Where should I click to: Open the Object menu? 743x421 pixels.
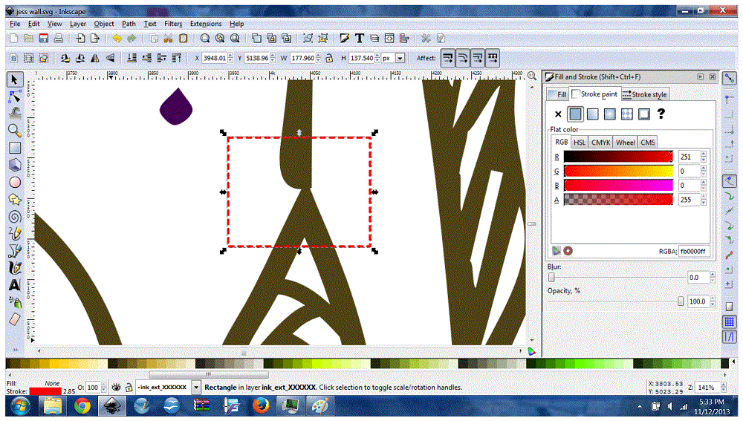pyautogui.click(x=104, y=24)
